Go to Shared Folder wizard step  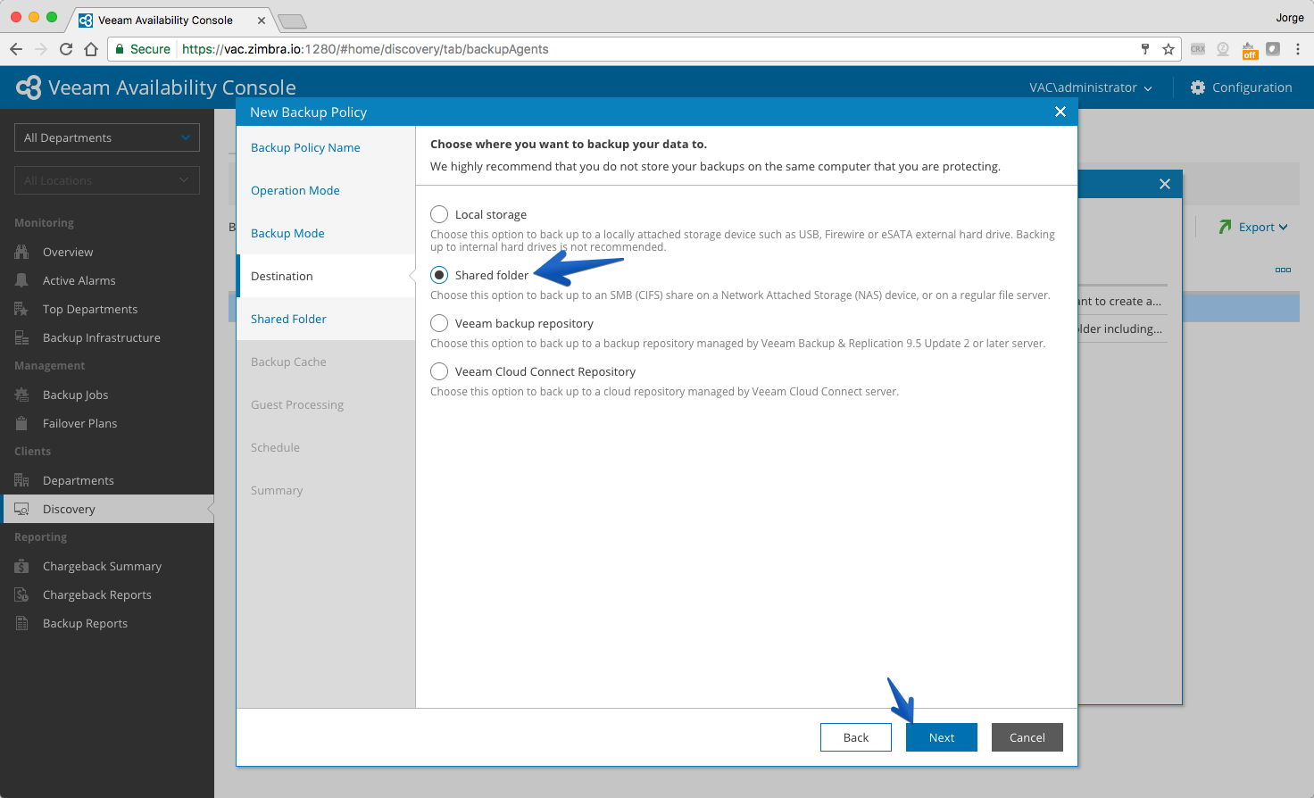click(288, 319)
